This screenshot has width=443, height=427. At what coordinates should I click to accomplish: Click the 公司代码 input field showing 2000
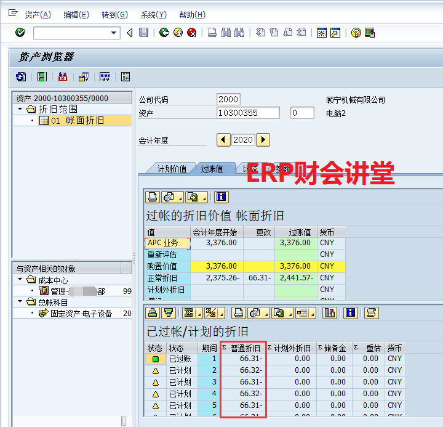point(228,99)
